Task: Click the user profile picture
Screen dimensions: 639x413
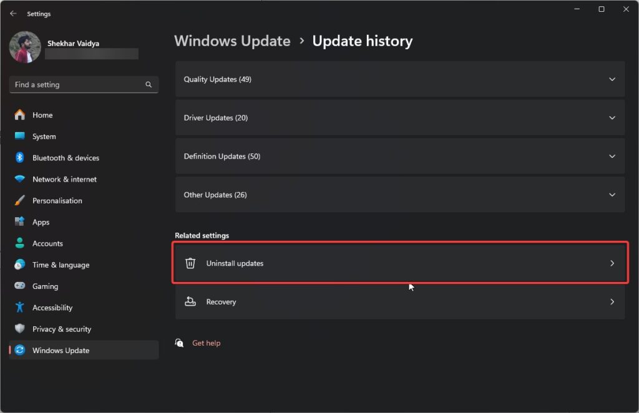Action: pos(25,47)
